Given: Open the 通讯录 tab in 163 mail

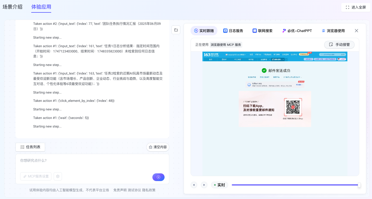Looking at the screenshot, I should (224, 59).
